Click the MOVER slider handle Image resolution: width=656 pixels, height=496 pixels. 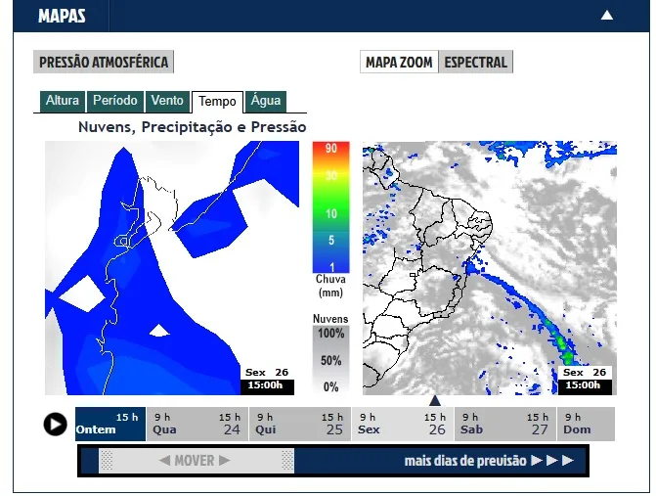tap(196, 460)
